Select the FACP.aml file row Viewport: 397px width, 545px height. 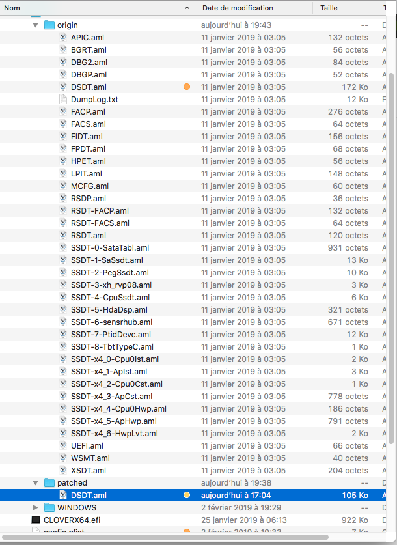pyautogui.click(x=88, y=112)
